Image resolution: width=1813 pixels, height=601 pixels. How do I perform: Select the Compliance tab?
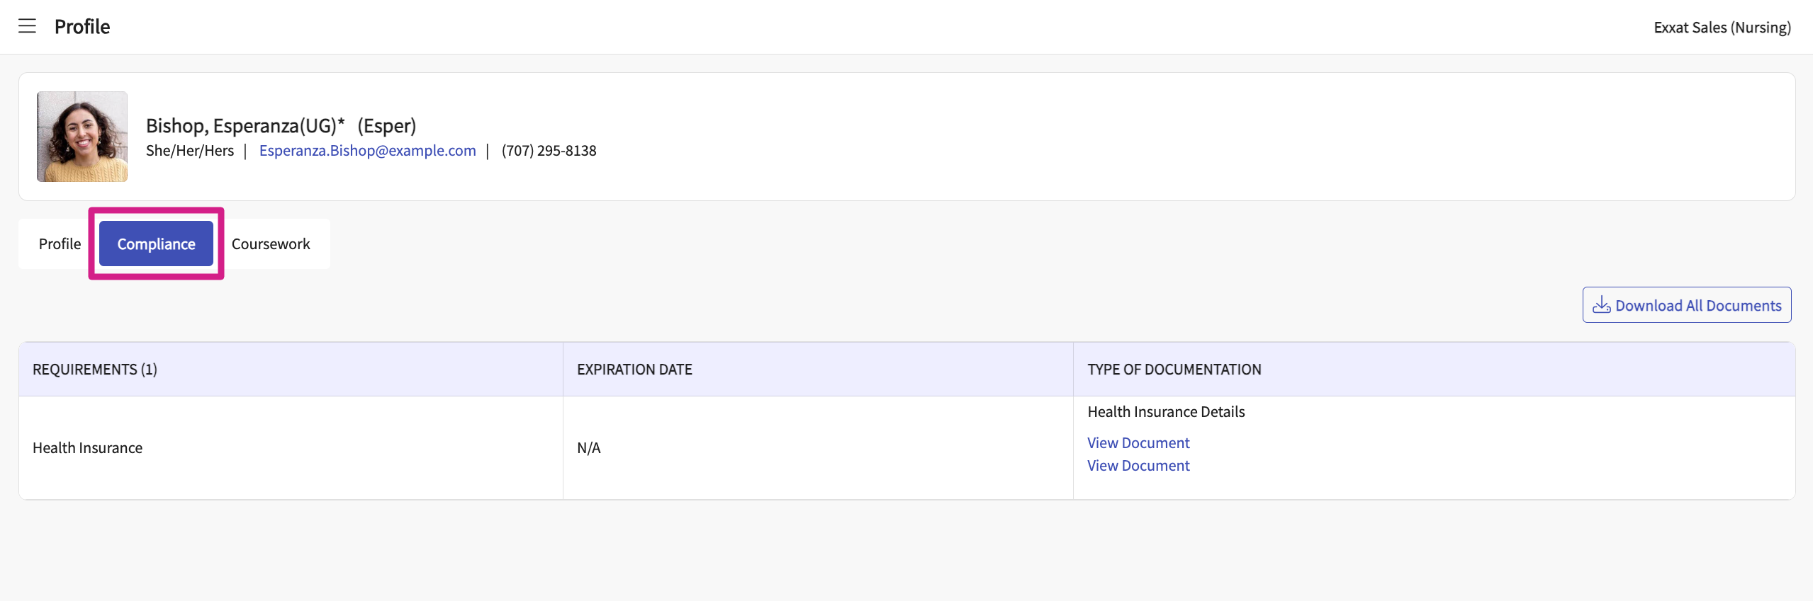(156, 244)
